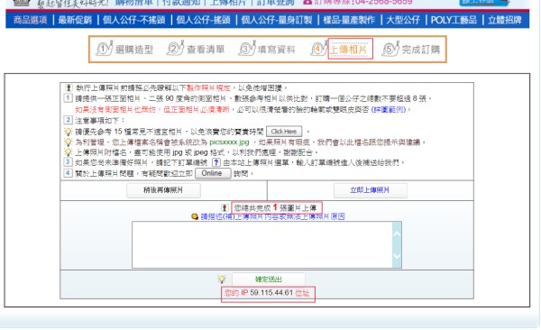Image resolution: width=541 pixels, height=330 pixels.
Task: Open the 大型公仔 menu item
Action: [x=403, y=20]
